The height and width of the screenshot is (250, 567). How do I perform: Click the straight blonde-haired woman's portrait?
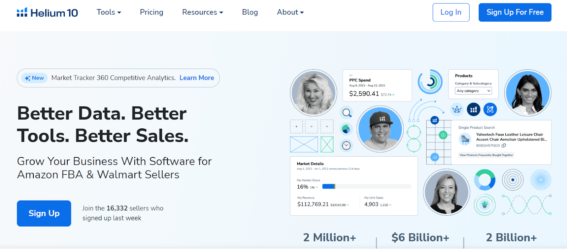point(447,192)
